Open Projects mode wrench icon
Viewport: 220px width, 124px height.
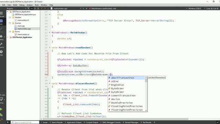click(x=1, y=44)
